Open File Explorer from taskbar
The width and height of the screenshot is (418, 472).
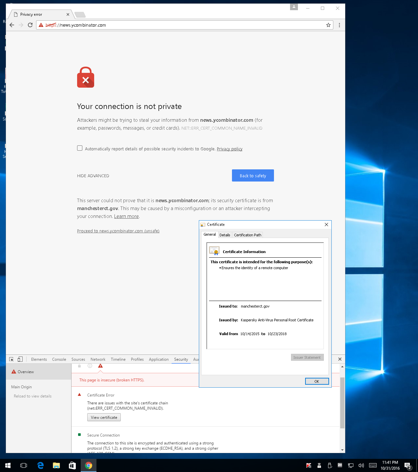click(x=56, y=465)
